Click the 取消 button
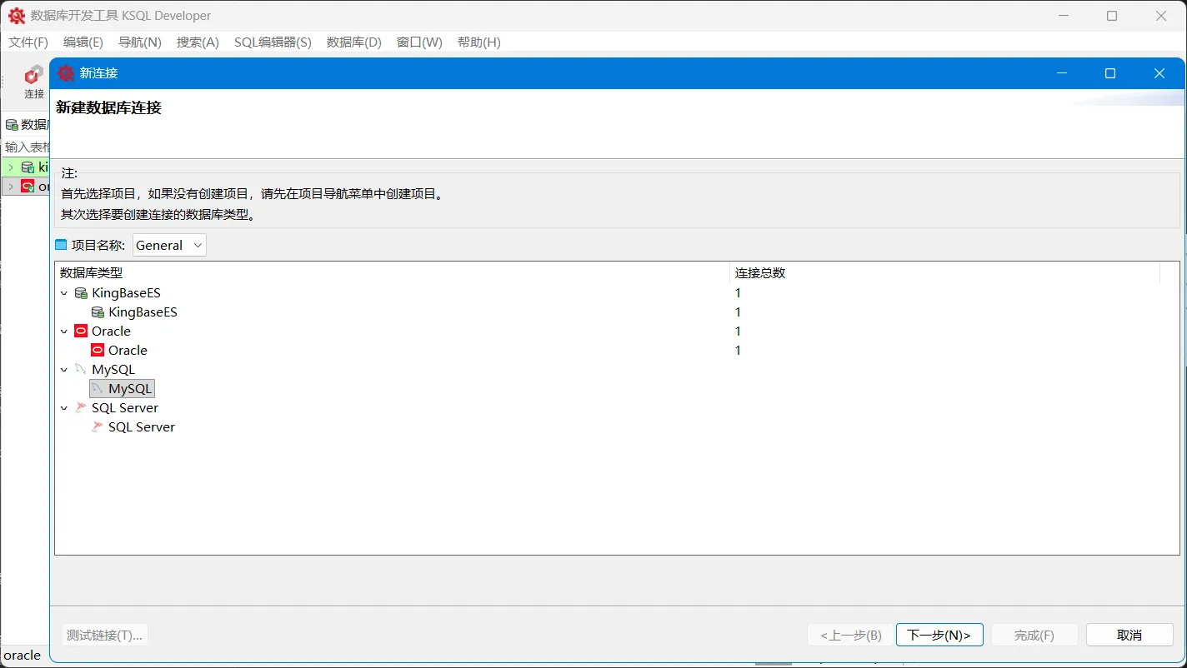Viewport: 1187px width, 668px height. 1129,635
